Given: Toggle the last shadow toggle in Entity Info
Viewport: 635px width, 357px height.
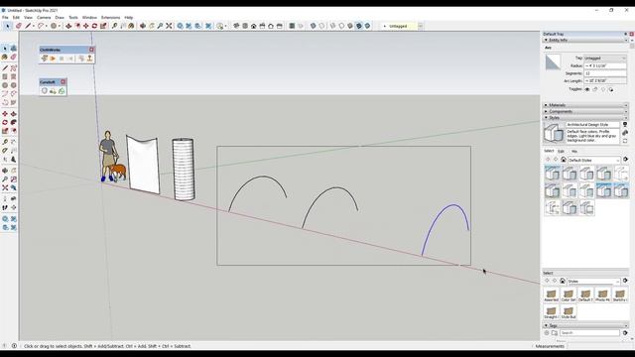Looking at the screenshot, I should click(611, 89).
